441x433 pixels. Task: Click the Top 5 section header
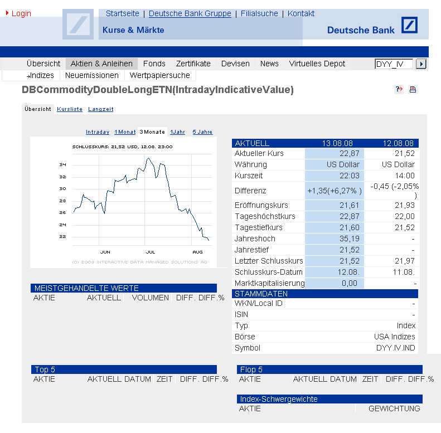pyautogui.click(x=124, y=369)
